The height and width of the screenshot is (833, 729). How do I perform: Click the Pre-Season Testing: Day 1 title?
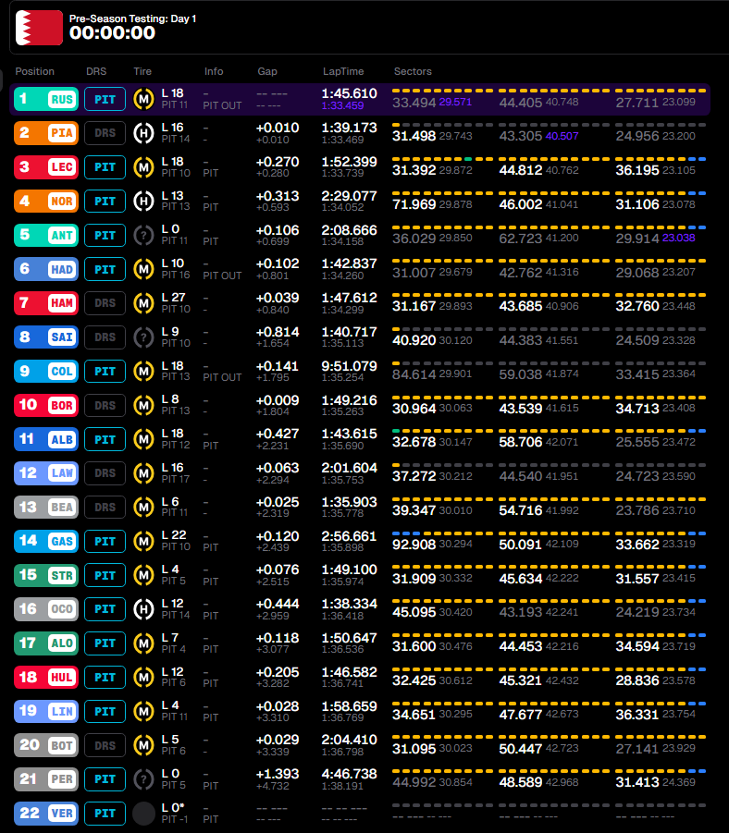[133, 18]
